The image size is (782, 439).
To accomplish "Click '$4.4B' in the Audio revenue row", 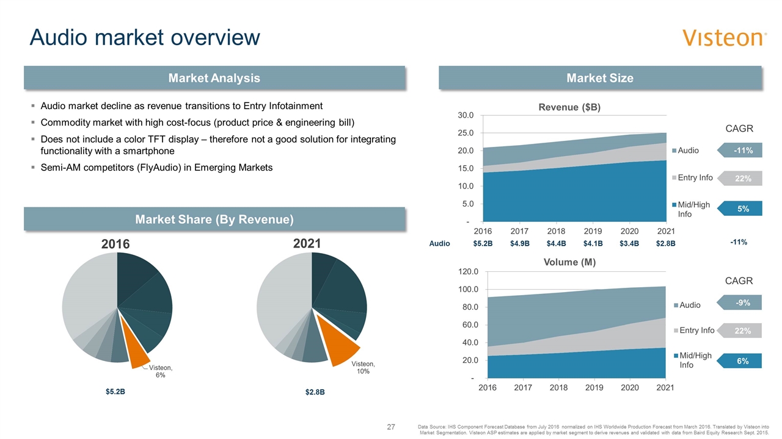I will tap(556, 243).
